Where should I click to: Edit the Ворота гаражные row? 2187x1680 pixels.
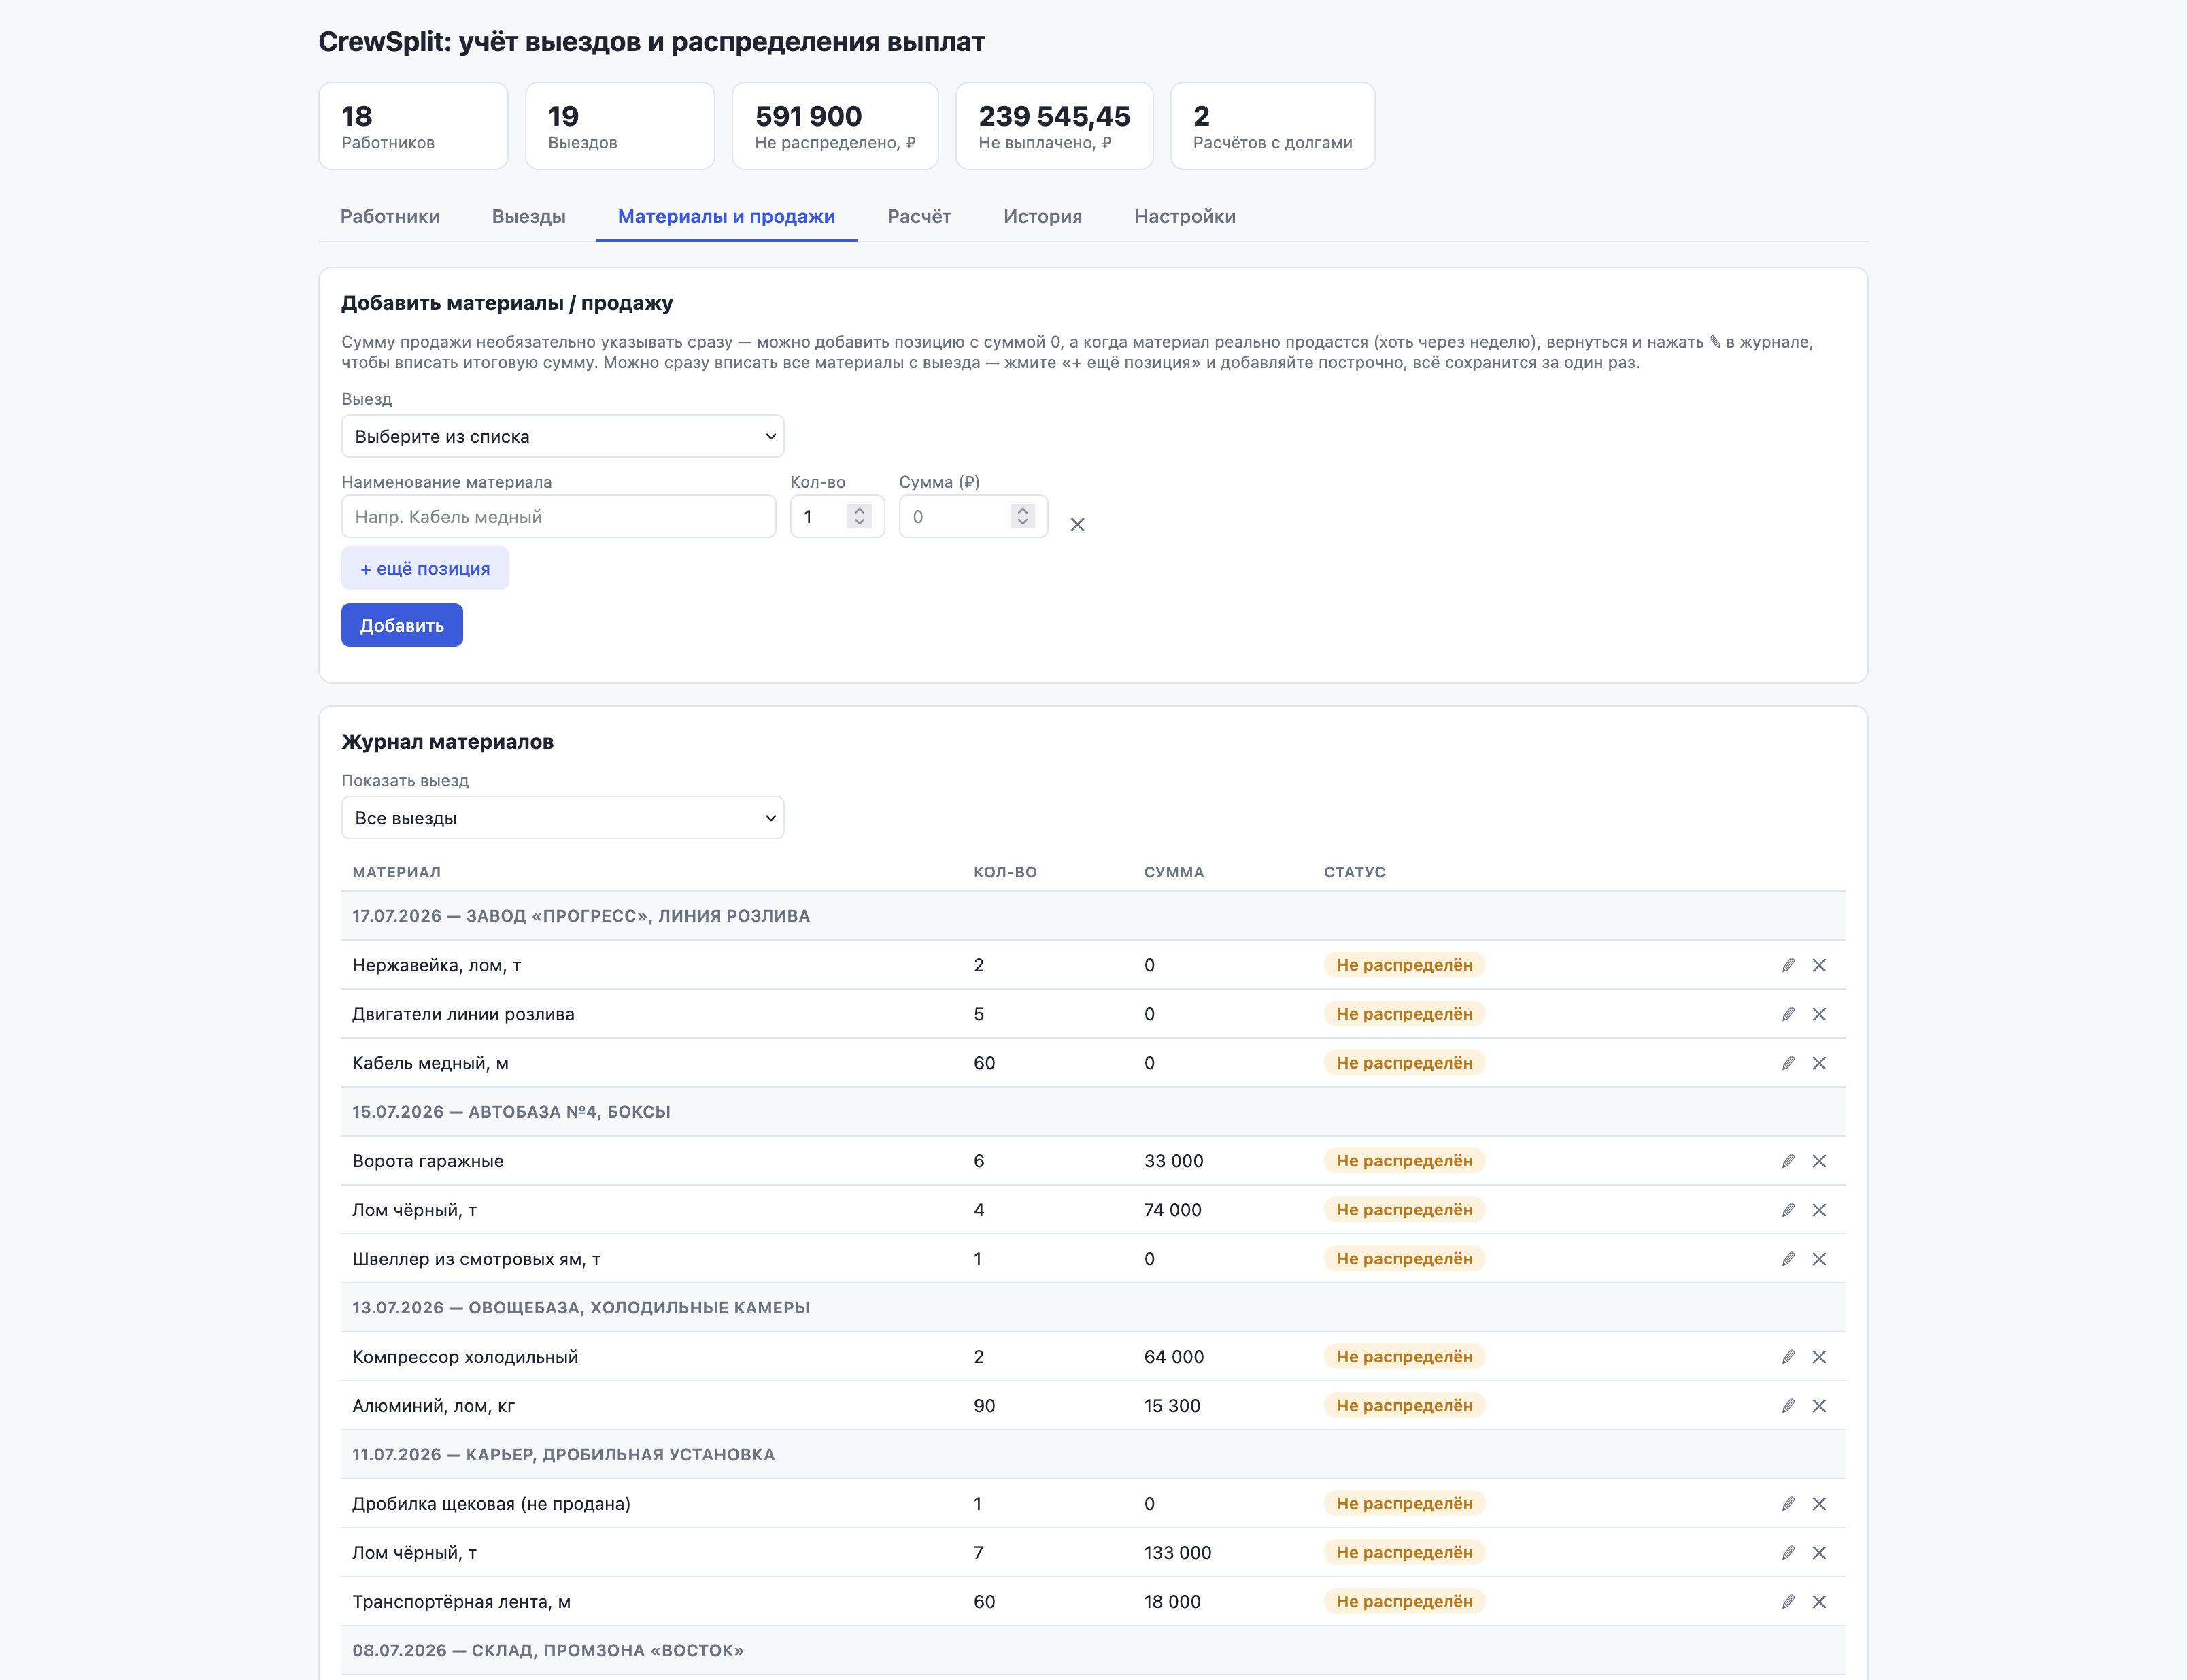click(1788, 1161)
